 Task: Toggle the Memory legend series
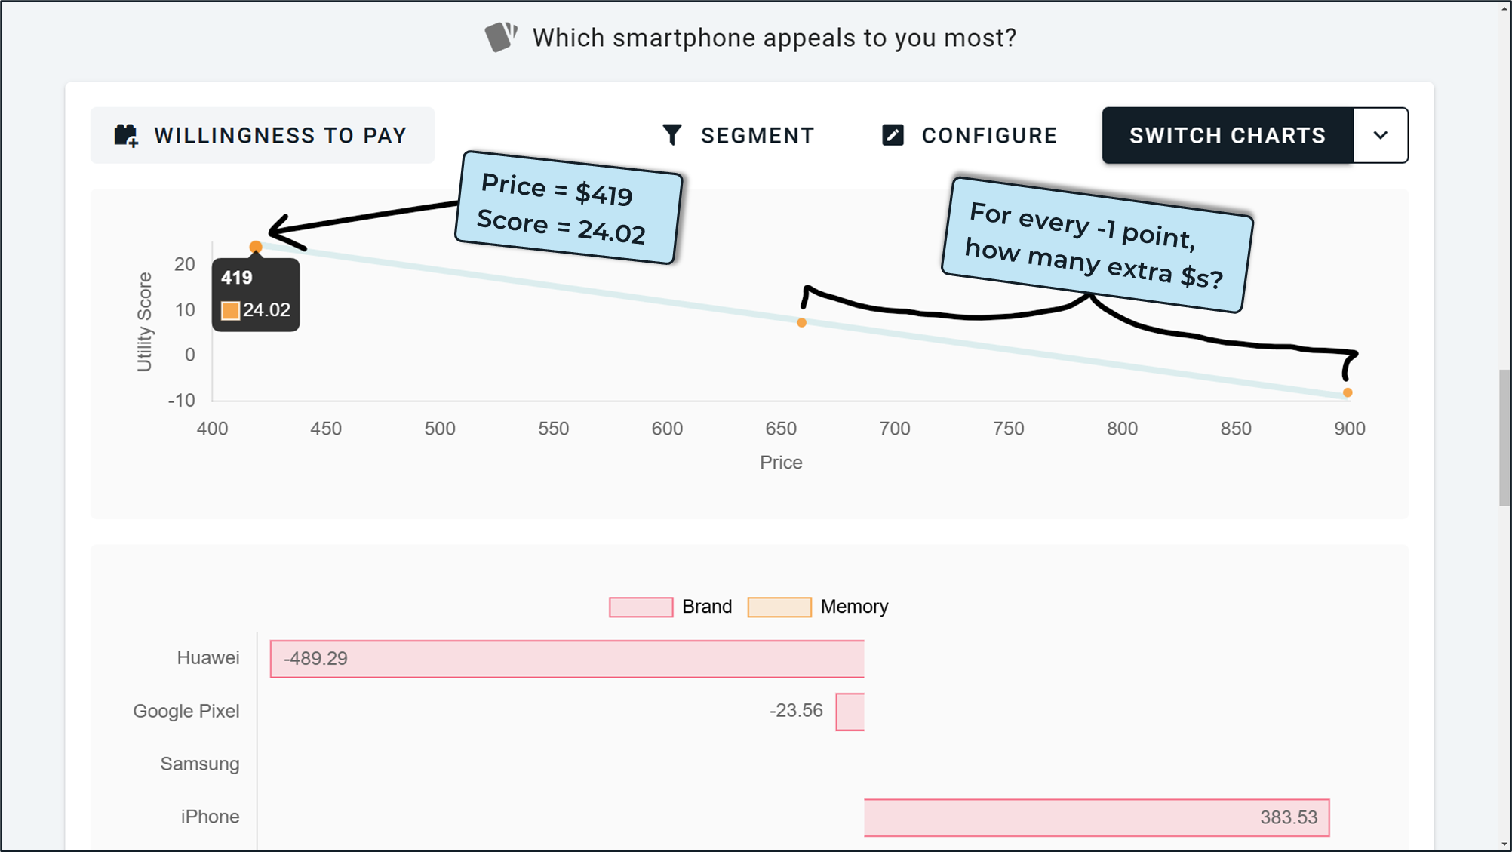pos(854,607)
